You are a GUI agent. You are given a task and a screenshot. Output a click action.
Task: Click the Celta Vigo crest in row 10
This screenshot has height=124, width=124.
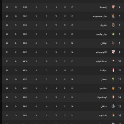(x=113, y=61)
